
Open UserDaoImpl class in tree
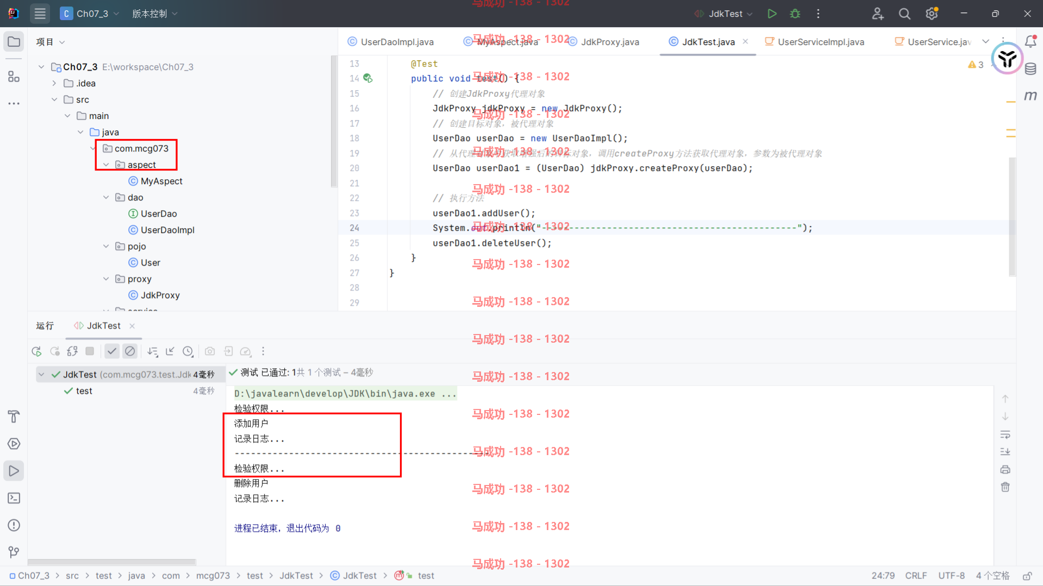click(161, 230)
